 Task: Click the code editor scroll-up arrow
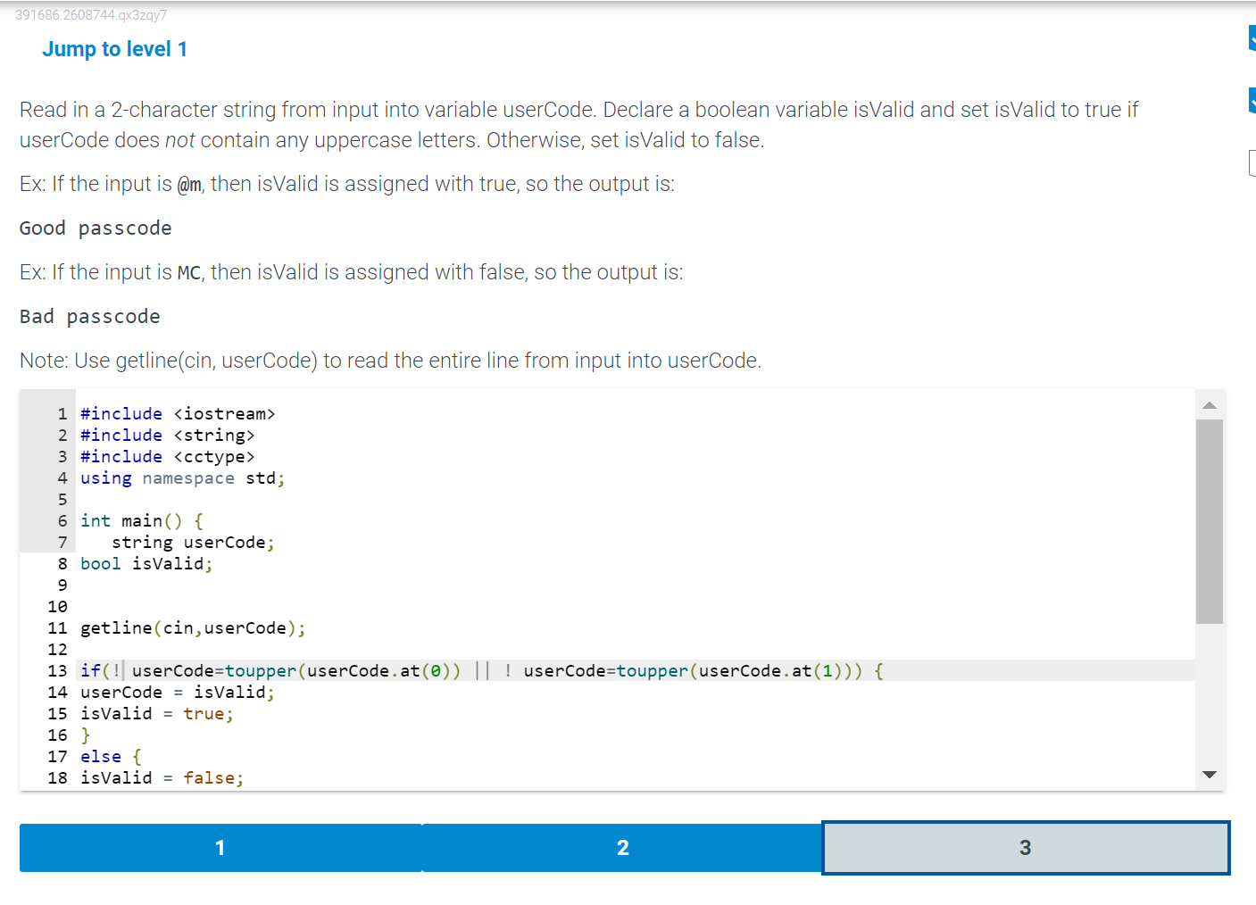[x=1210, y=406]
